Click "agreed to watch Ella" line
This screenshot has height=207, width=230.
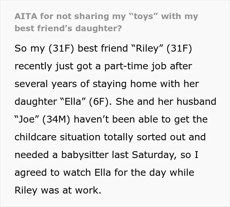click(63, 172)
